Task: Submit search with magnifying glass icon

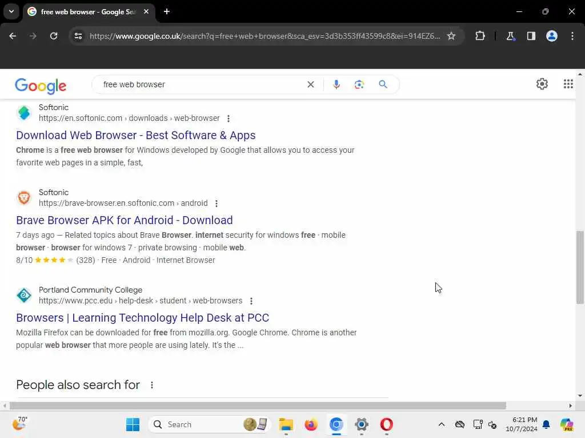Action: 383,84
